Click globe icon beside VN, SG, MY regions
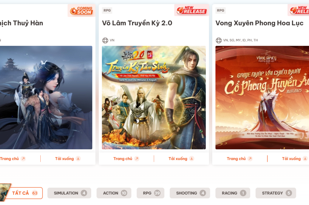This screenshot has width=309, height=205. pos(219,40)
